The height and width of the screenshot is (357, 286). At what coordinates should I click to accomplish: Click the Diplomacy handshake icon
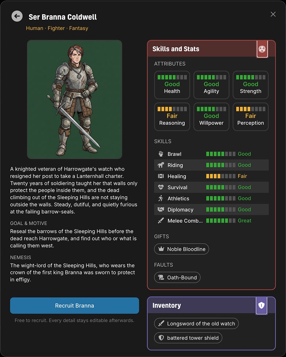161,210
